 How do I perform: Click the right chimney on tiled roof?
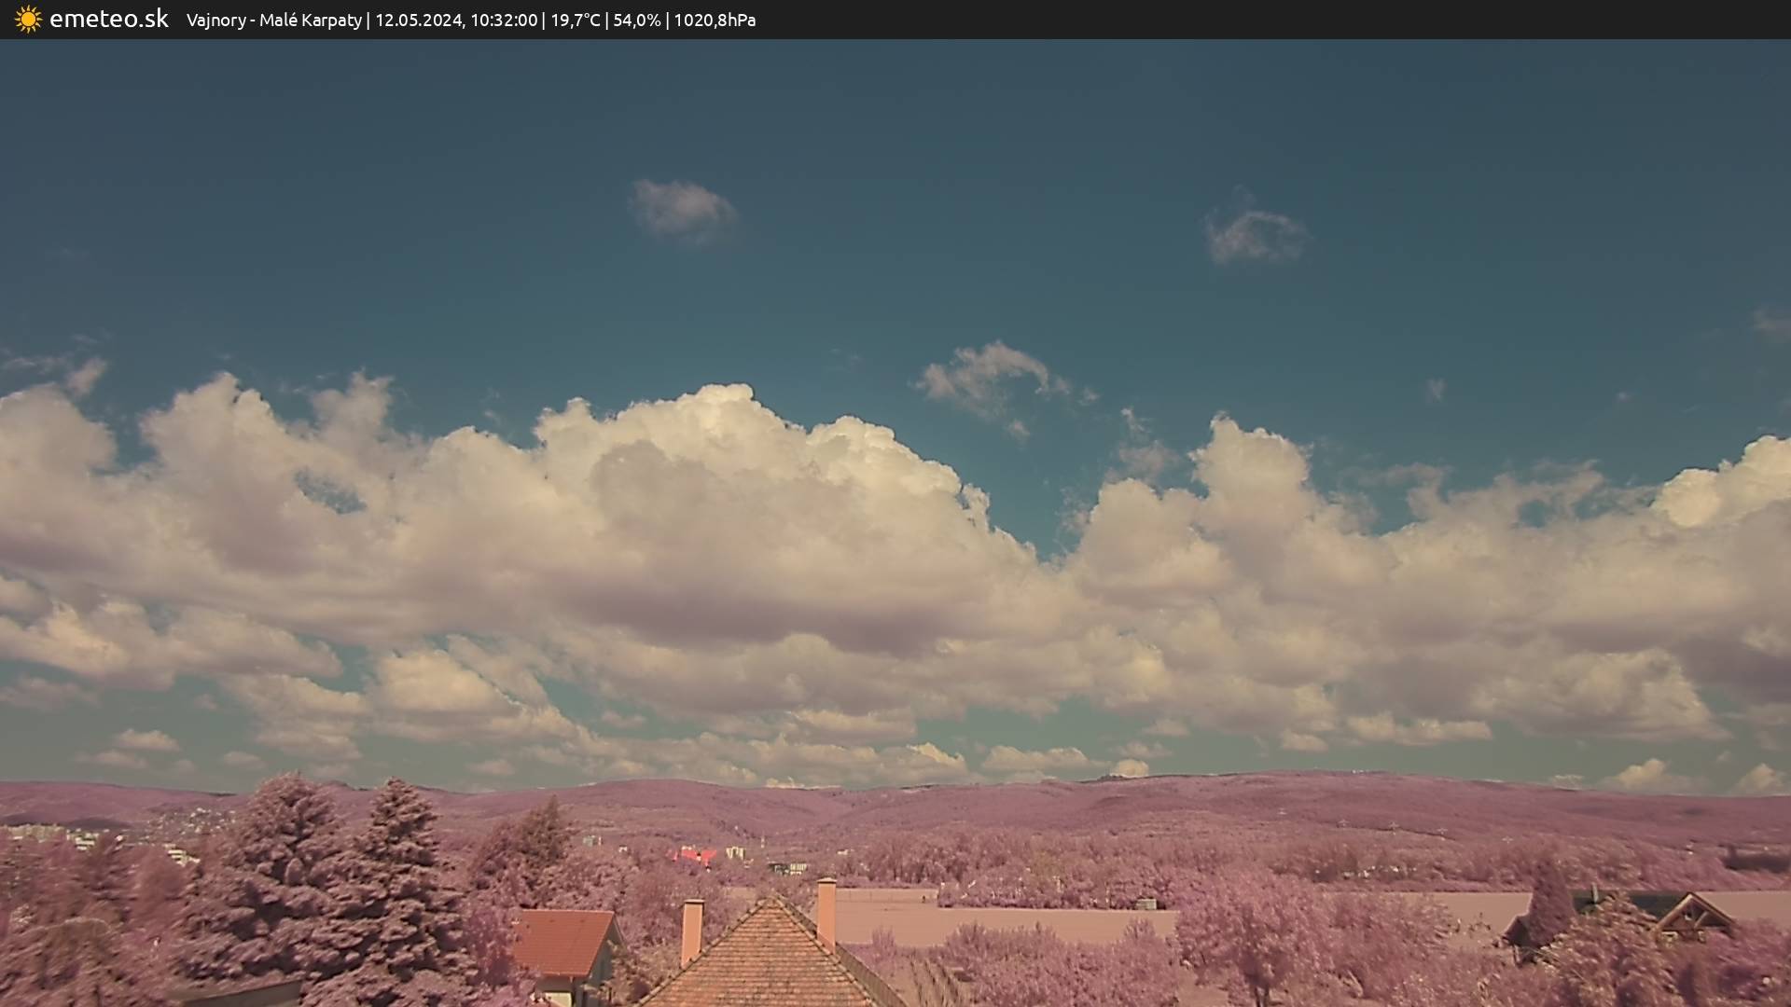[x=826, y=912]
